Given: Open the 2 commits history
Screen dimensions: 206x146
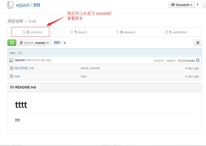Looking at the screenshot, I should [32, 32].
